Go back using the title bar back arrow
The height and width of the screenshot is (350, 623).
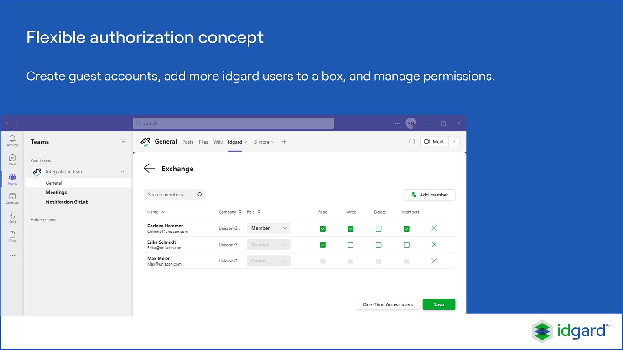tap(7, 123)
